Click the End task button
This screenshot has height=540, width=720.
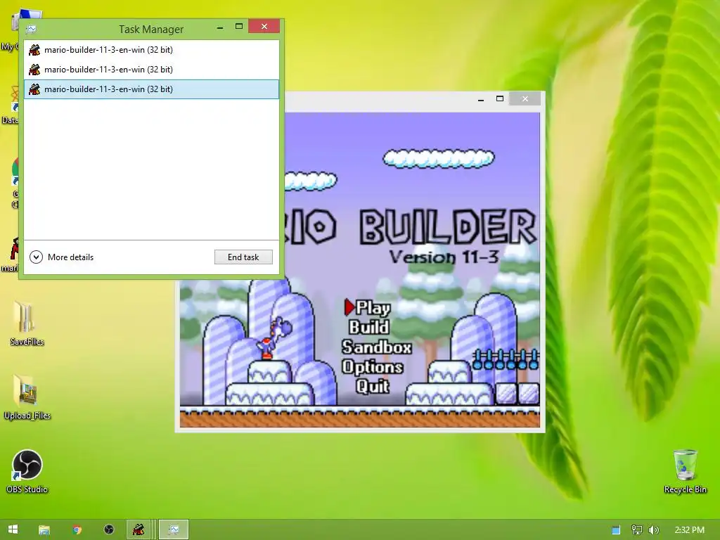[243, 257]
